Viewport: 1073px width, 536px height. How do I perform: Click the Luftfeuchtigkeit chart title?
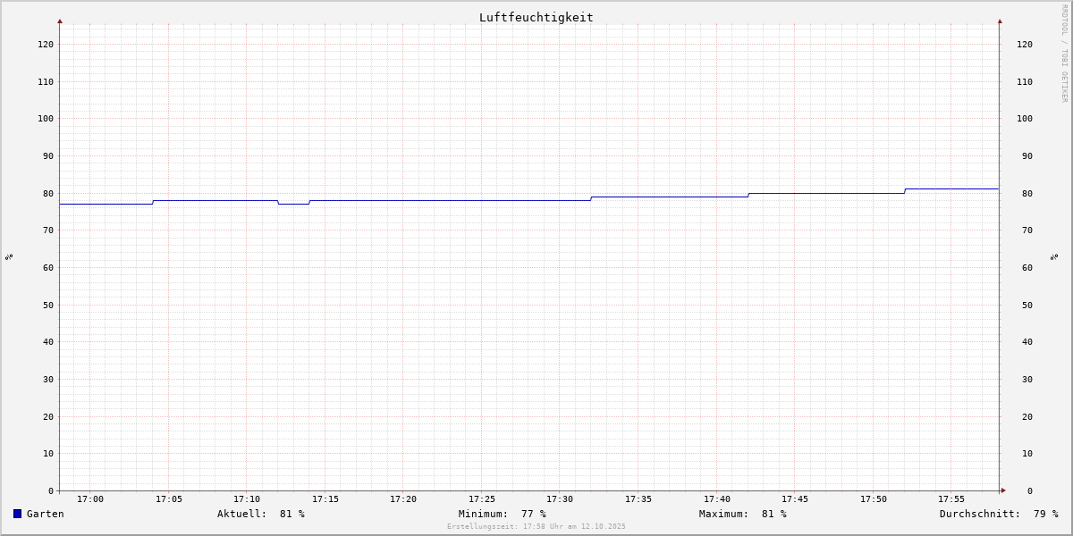536,17
